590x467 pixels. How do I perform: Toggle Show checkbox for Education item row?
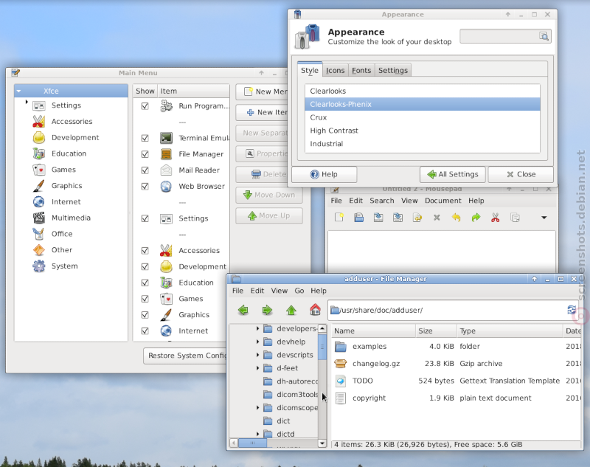point(145,283)
